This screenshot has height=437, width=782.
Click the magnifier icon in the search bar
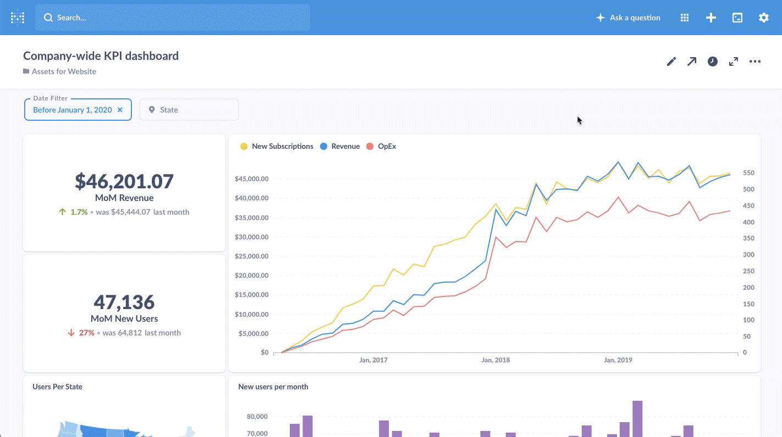[48, 17]
